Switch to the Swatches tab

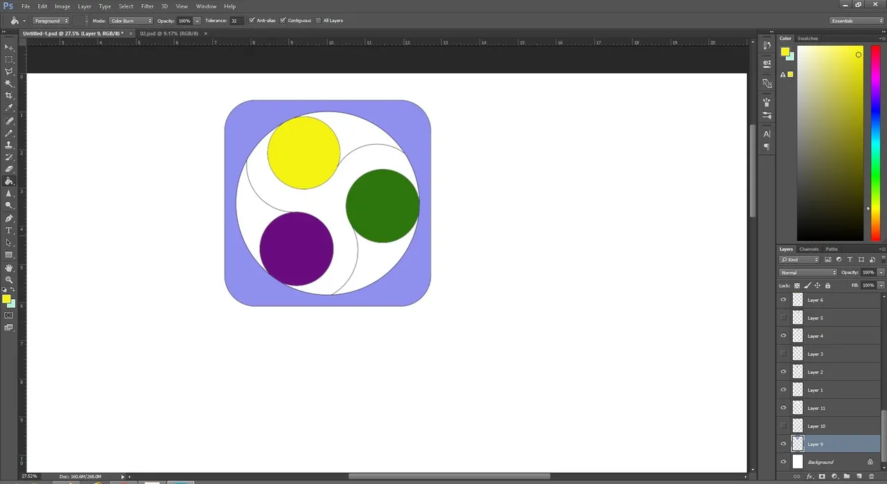tap(808, 39)
